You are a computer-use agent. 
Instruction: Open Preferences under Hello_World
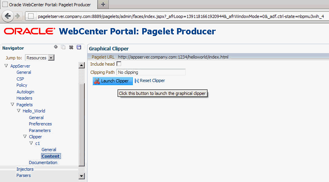40,124
